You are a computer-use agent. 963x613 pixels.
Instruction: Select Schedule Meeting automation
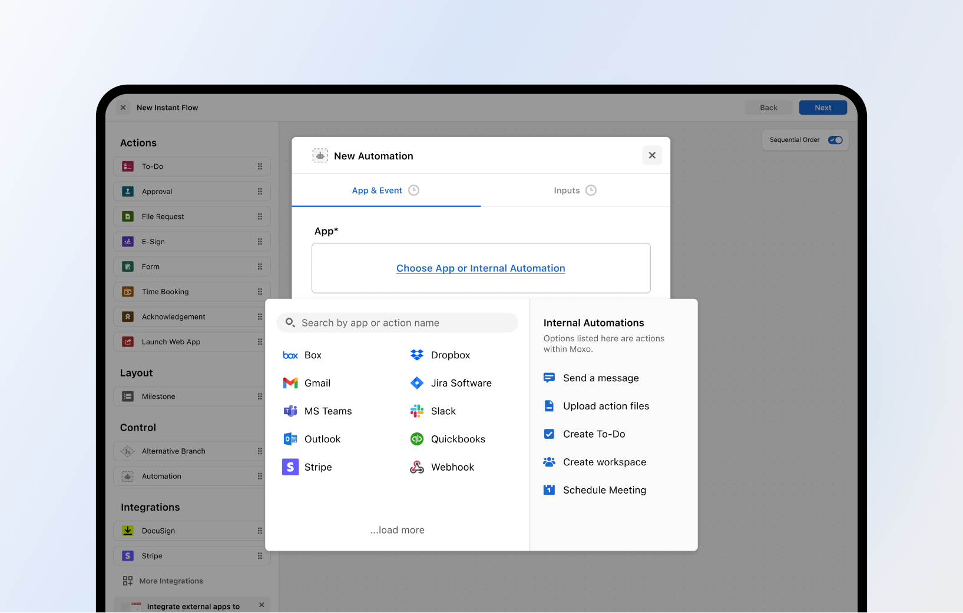point(595,490)
